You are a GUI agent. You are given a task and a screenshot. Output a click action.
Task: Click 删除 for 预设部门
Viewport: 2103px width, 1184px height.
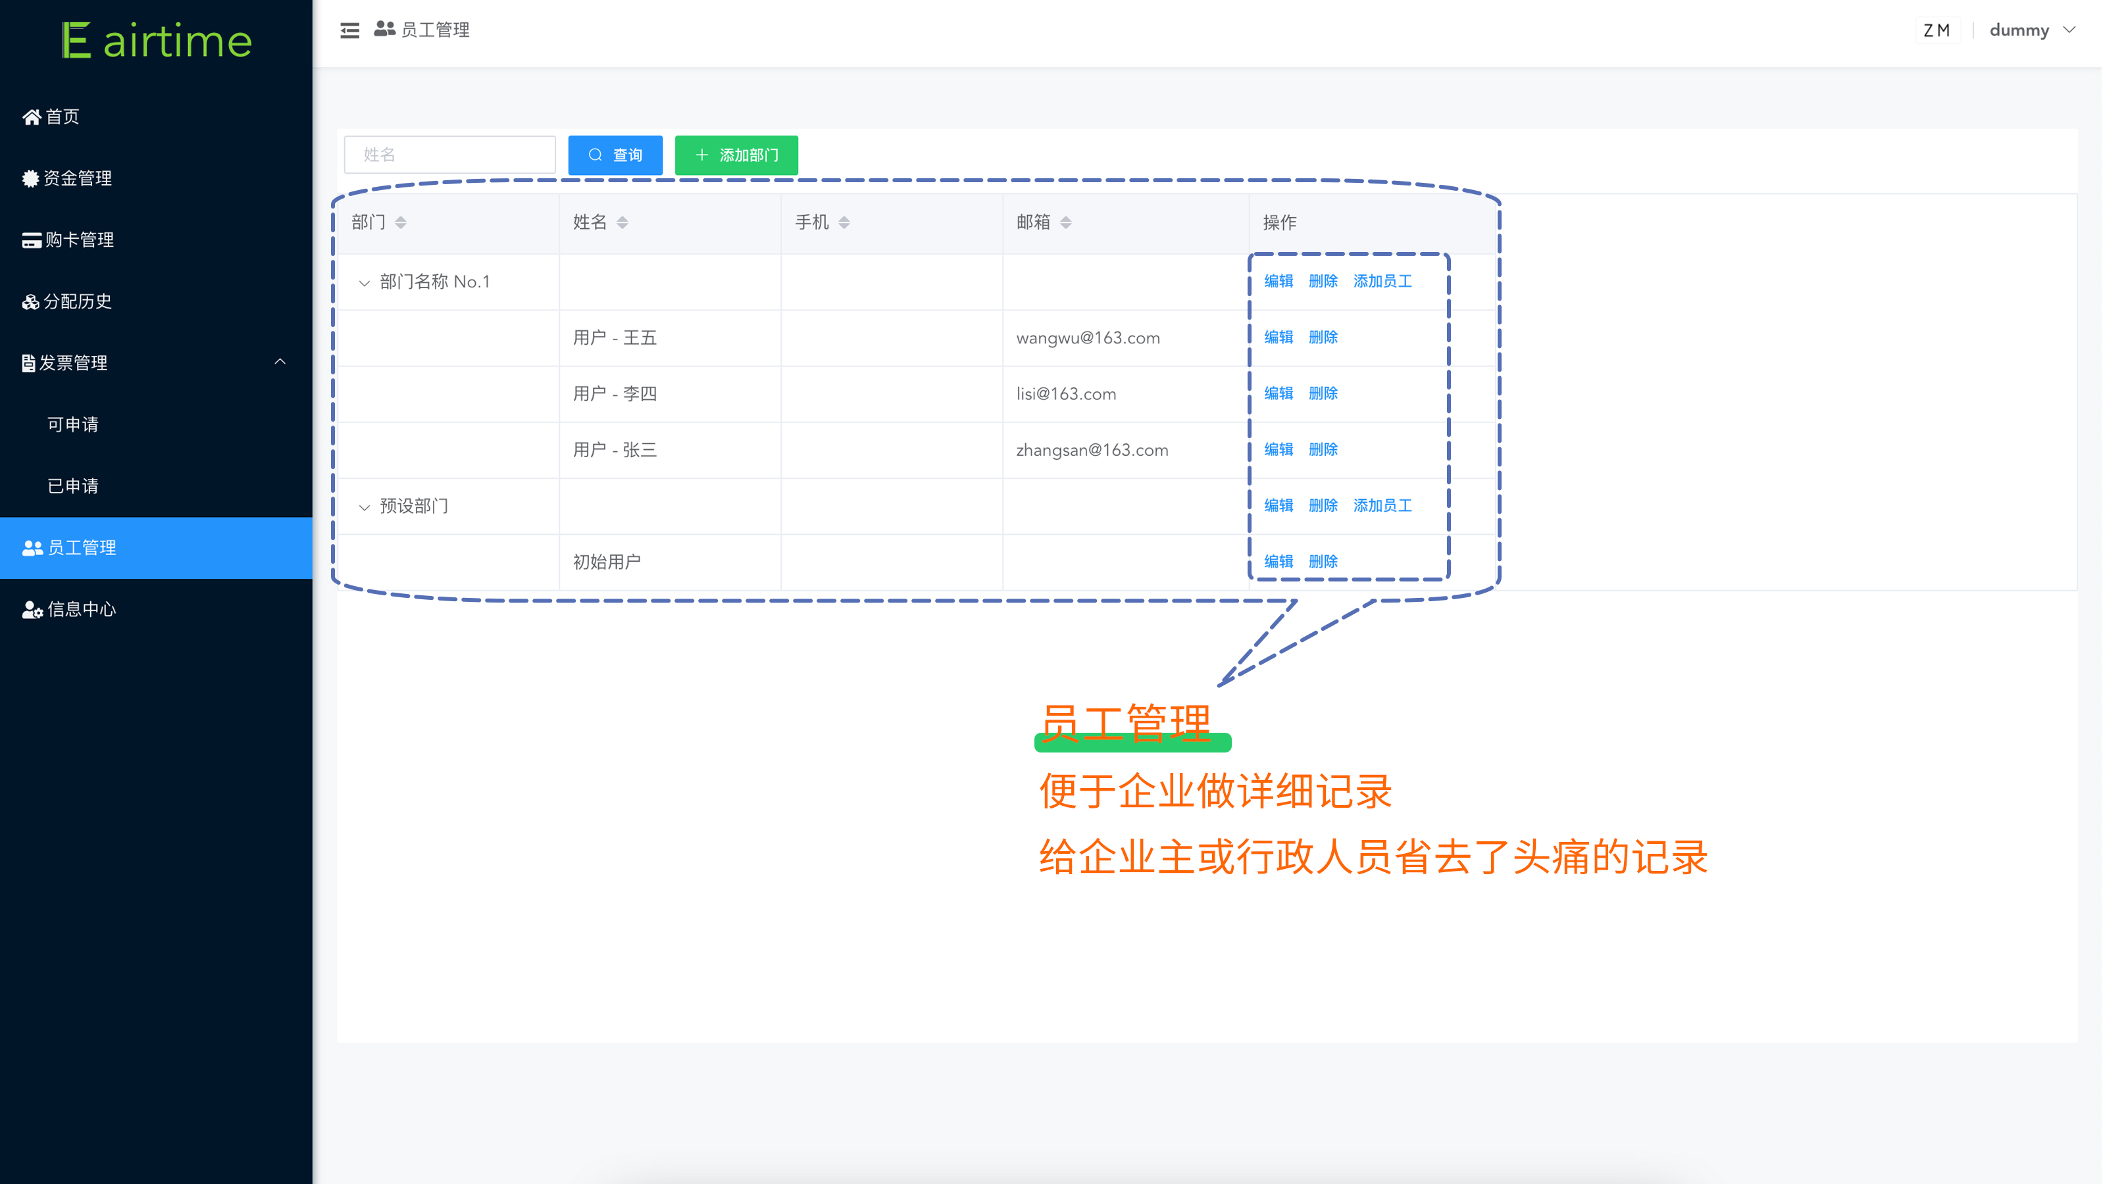coord(1323,506)
